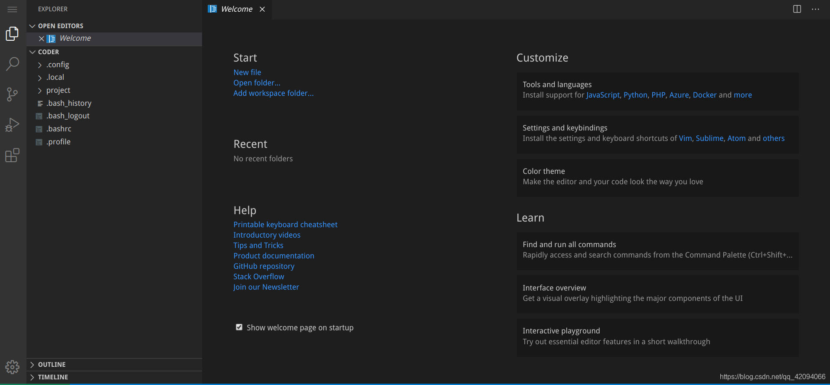Open the Interactive playground card
This screenshot has height=385, width=830.
click(657, 338)
